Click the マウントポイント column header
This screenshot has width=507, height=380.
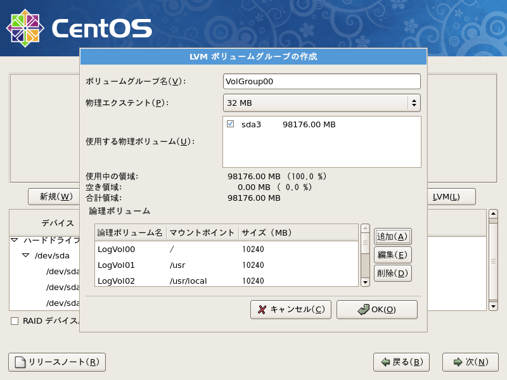click(x=200, y=232)
